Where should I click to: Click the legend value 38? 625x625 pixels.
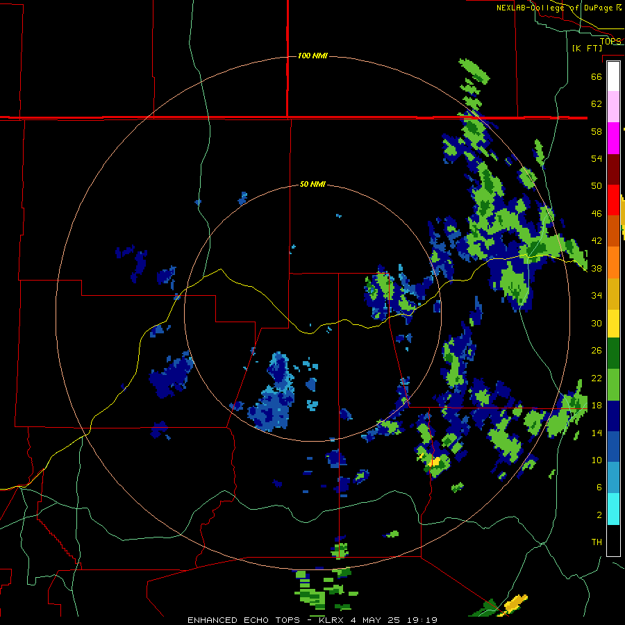click(x=597, y=268)
